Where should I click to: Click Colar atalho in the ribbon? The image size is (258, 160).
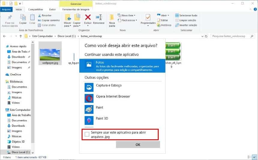coord(47,25)
